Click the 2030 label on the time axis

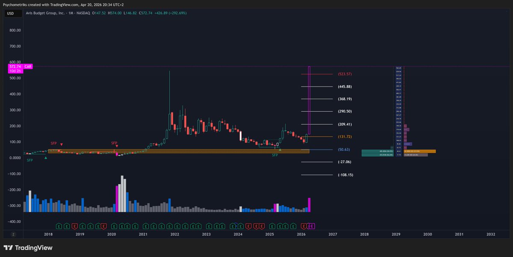(427, 234)
